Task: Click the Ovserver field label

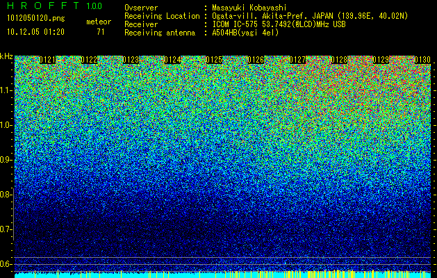Action: 141,8
